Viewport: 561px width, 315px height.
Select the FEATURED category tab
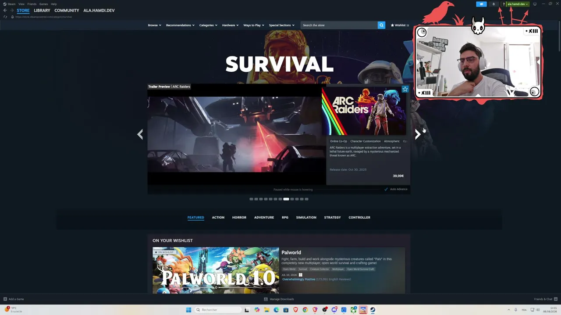[196, 217]
